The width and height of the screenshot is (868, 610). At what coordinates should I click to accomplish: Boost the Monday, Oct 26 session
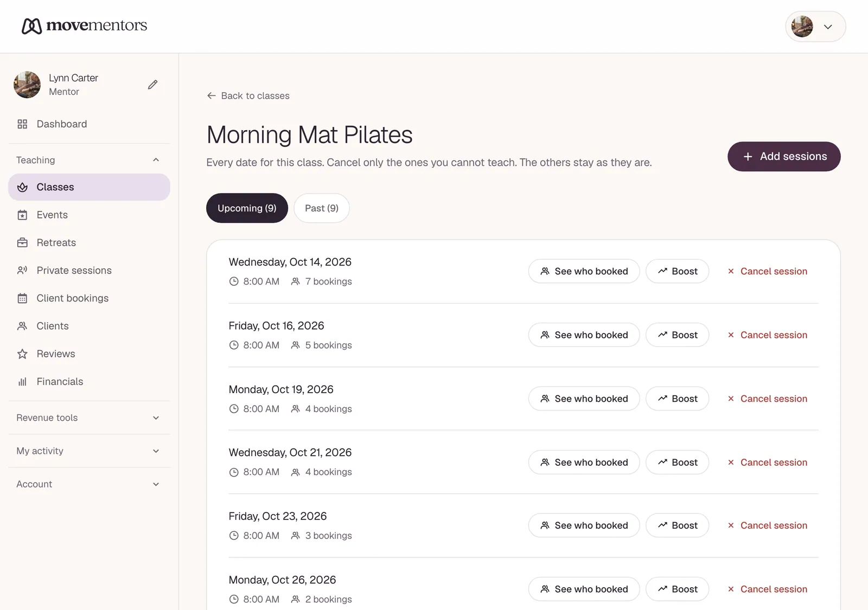pos(677,589)
